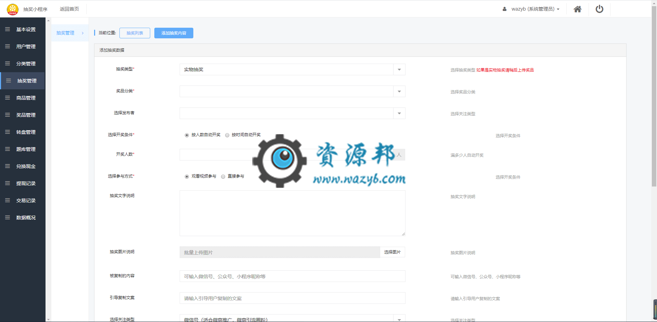Select 观看视频参与 radio option

pos(187,177)
